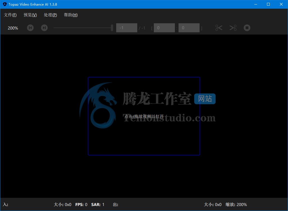Click the trim end frame field
Image resolution: width=288 pixels, height=211 pixels.
click(189, 28)
